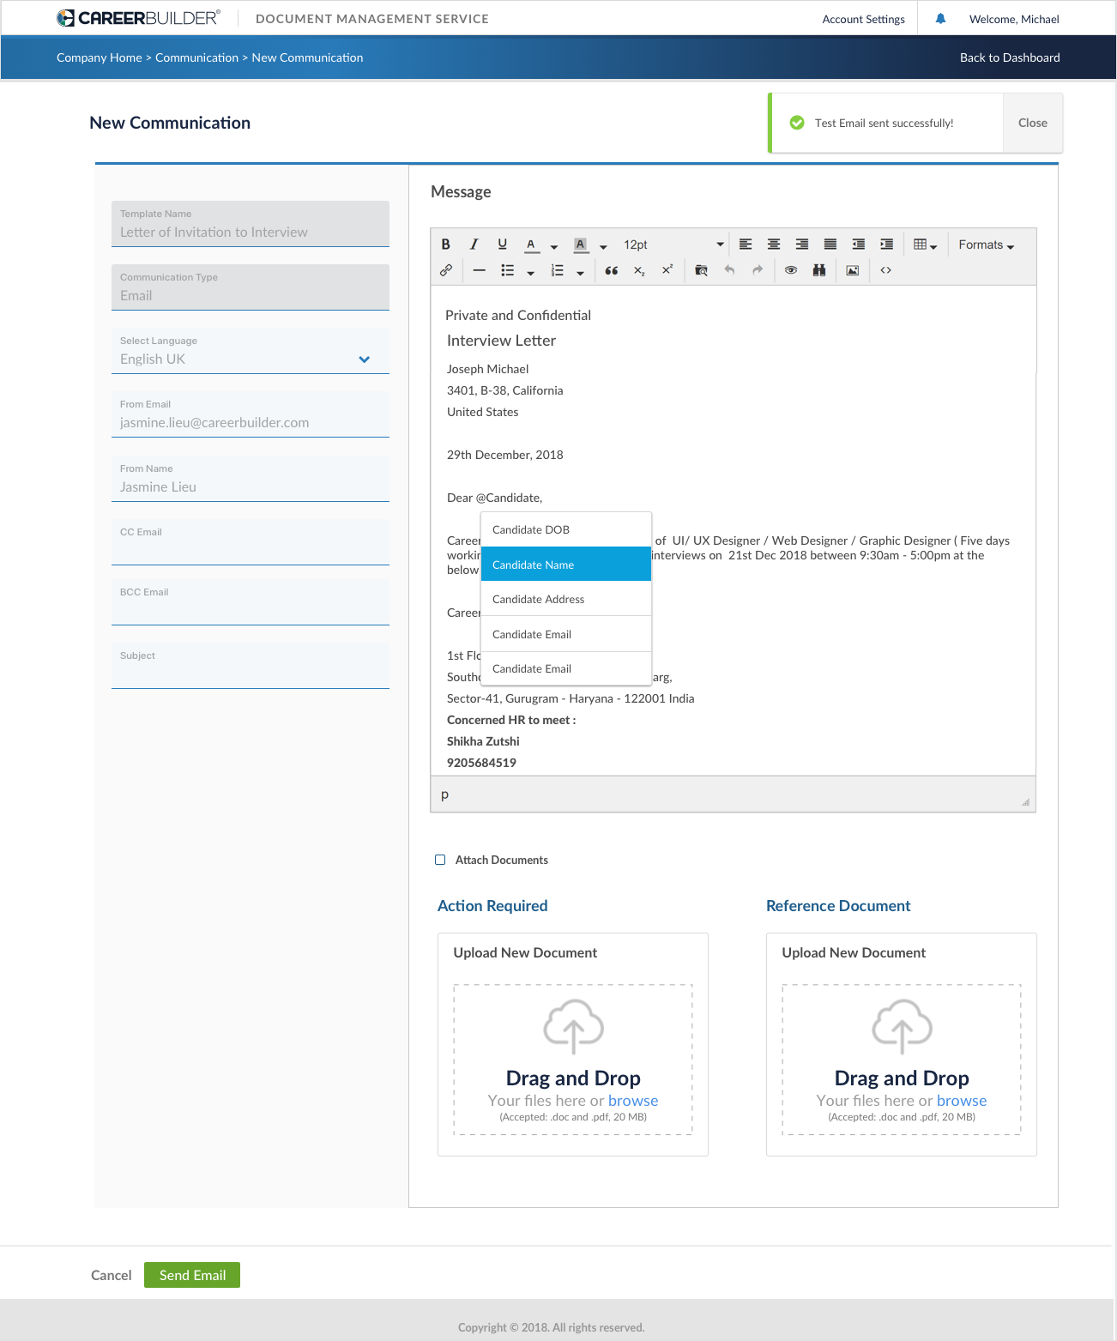
Task: Toggle bullet list in editor
Action: 508,270
